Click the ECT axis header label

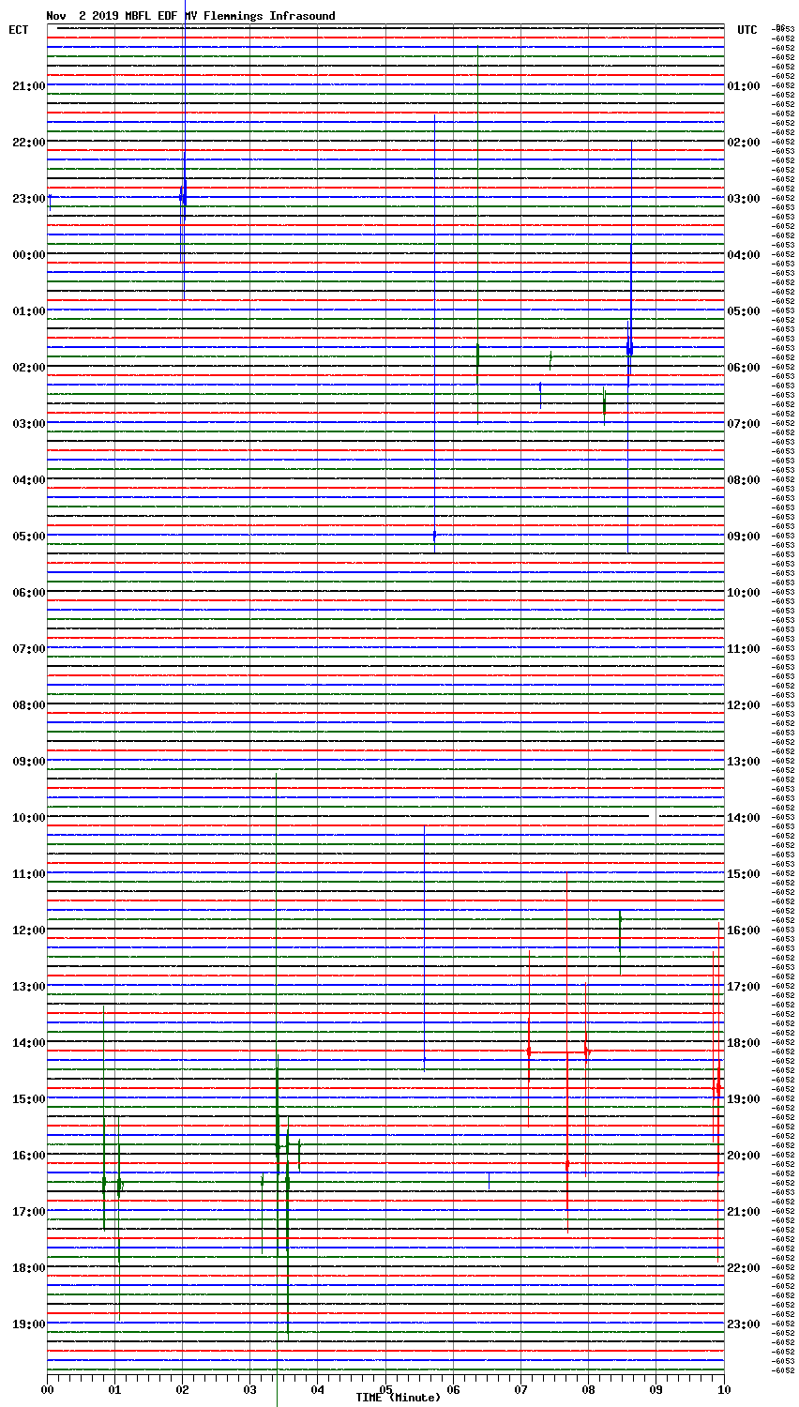tap(19, 30)
